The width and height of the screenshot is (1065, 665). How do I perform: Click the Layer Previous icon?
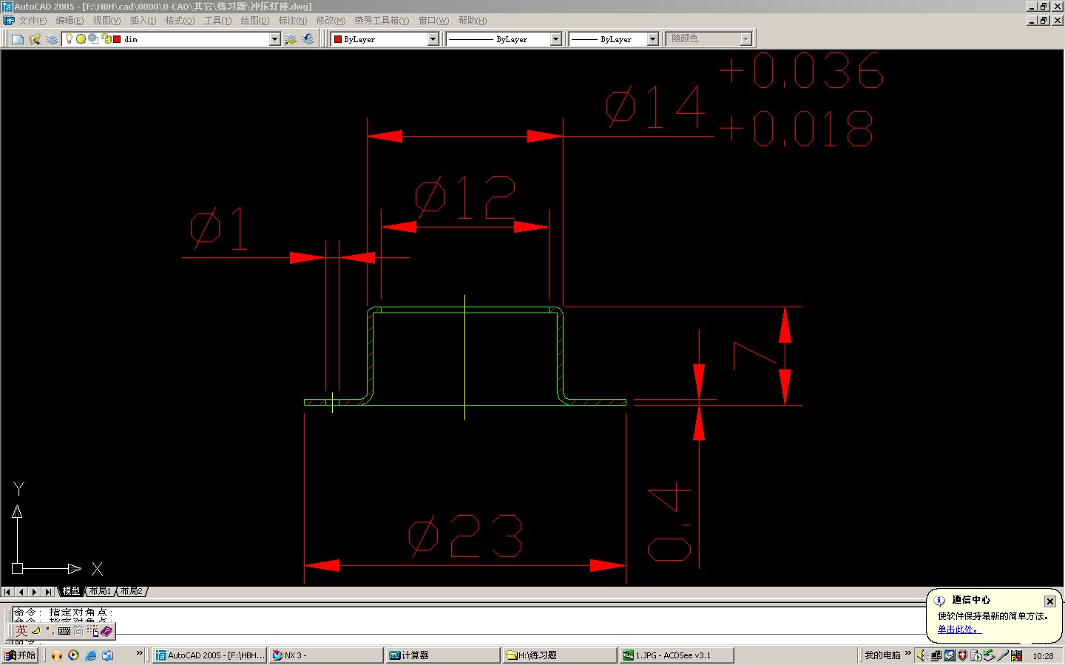coord(308,39)
